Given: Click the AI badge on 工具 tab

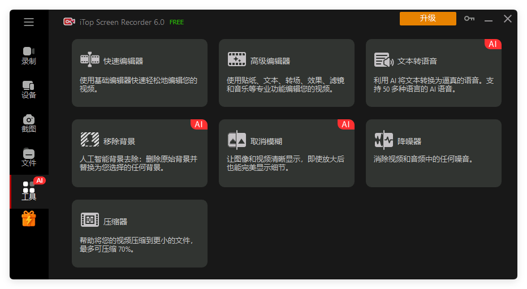Looking at the screenshot, I should tap(40, 180).
